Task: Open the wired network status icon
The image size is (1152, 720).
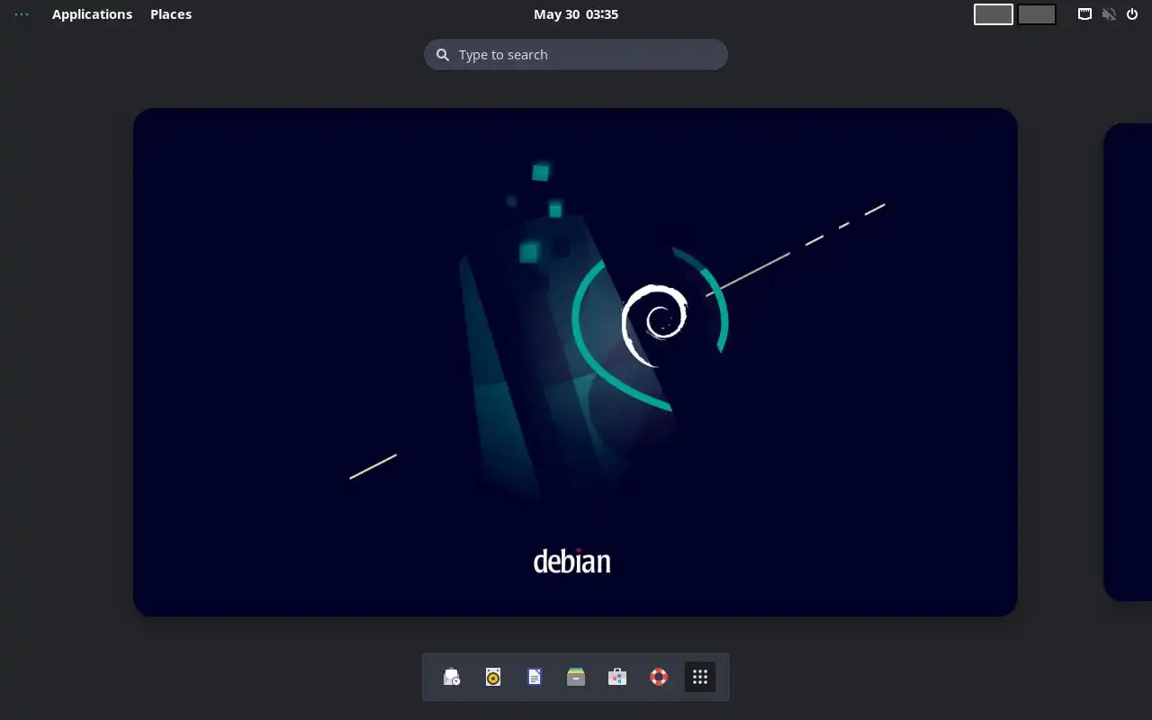Action: [x=1085, y=14]
